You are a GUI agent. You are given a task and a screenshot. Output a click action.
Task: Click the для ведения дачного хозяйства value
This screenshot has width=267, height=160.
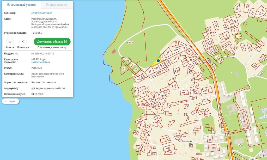pos(48,88)
